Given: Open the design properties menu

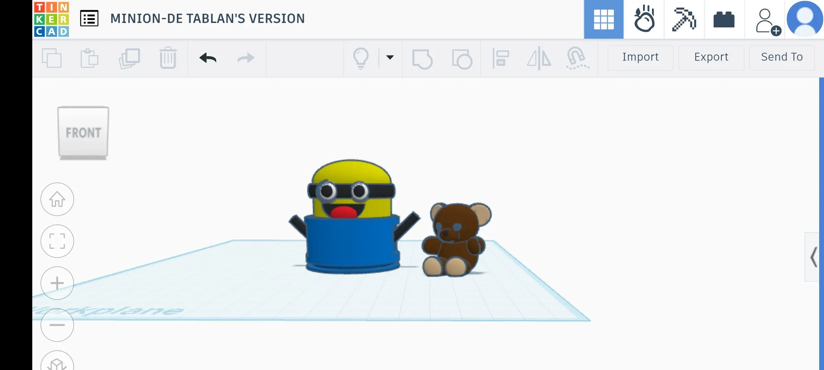Looking at the screenshot, I should [89, 18].
